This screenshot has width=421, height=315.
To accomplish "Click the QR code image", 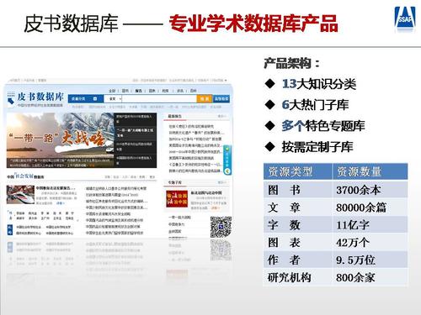I will click(x=221, y=227).
